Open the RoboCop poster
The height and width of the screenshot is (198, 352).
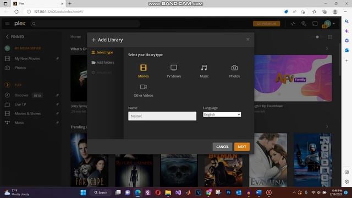(312, 160)
